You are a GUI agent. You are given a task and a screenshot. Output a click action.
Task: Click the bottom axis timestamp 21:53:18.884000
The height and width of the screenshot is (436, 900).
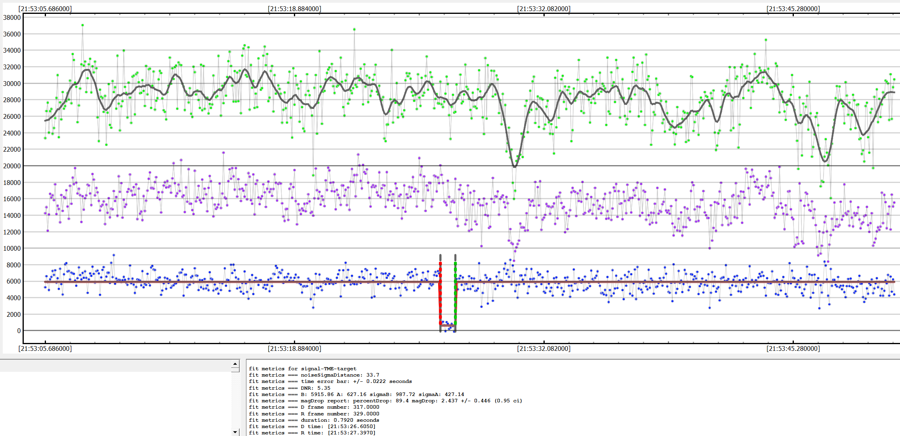[294, 348]
